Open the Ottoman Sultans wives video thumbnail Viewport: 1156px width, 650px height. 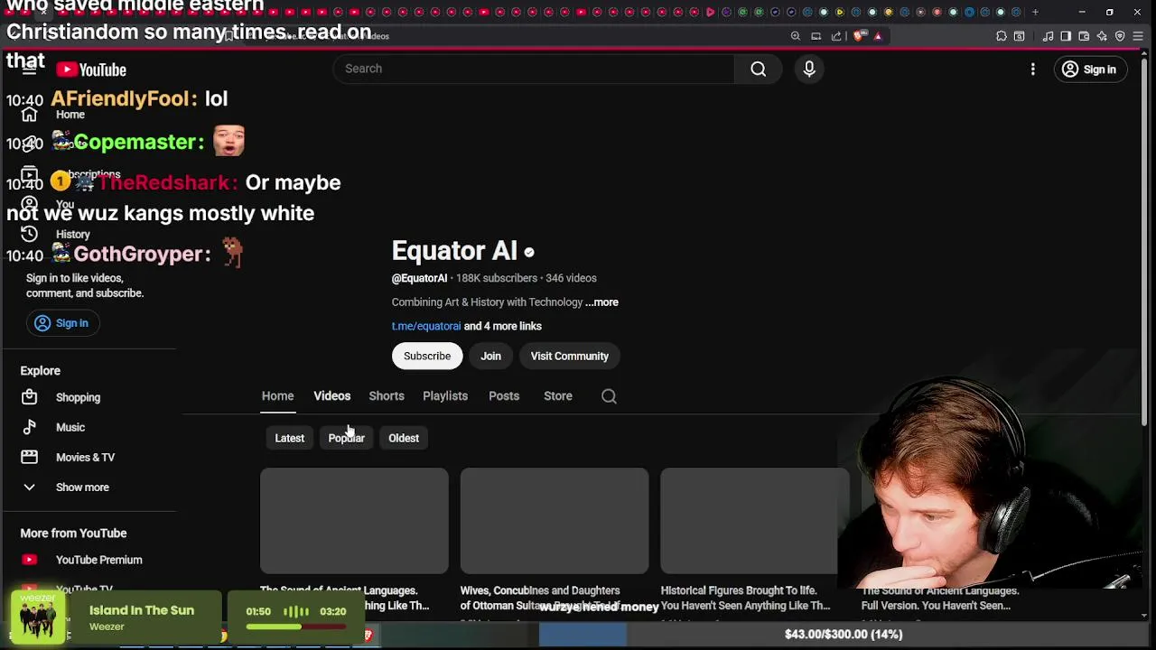click(555, 521)
